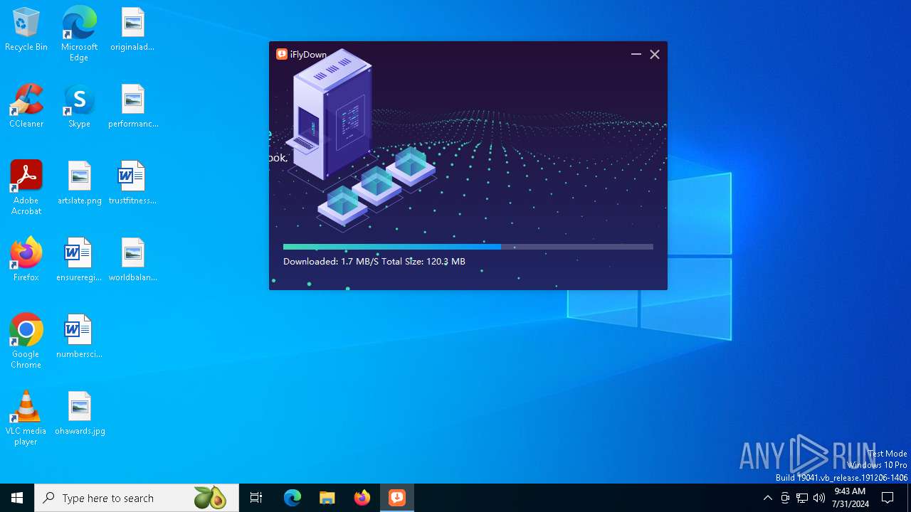This screenshot has height=512, width=911.
Task: Select the originalad... image file
Action: (132, 30)
